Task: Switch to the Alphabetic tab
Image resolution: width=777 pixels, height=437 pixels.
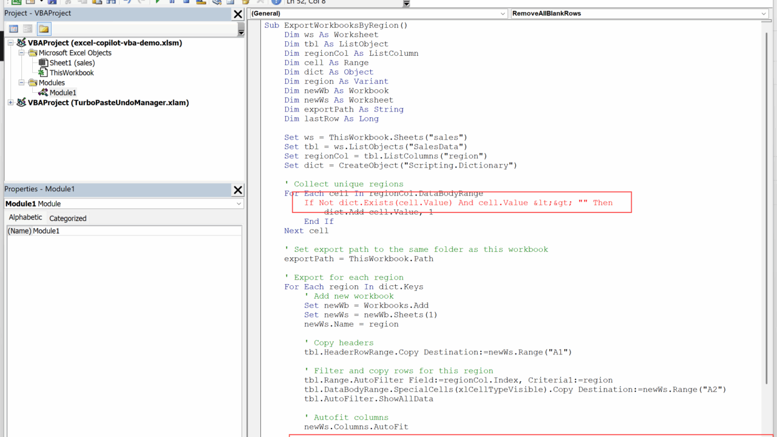Action: pos(25,218)
